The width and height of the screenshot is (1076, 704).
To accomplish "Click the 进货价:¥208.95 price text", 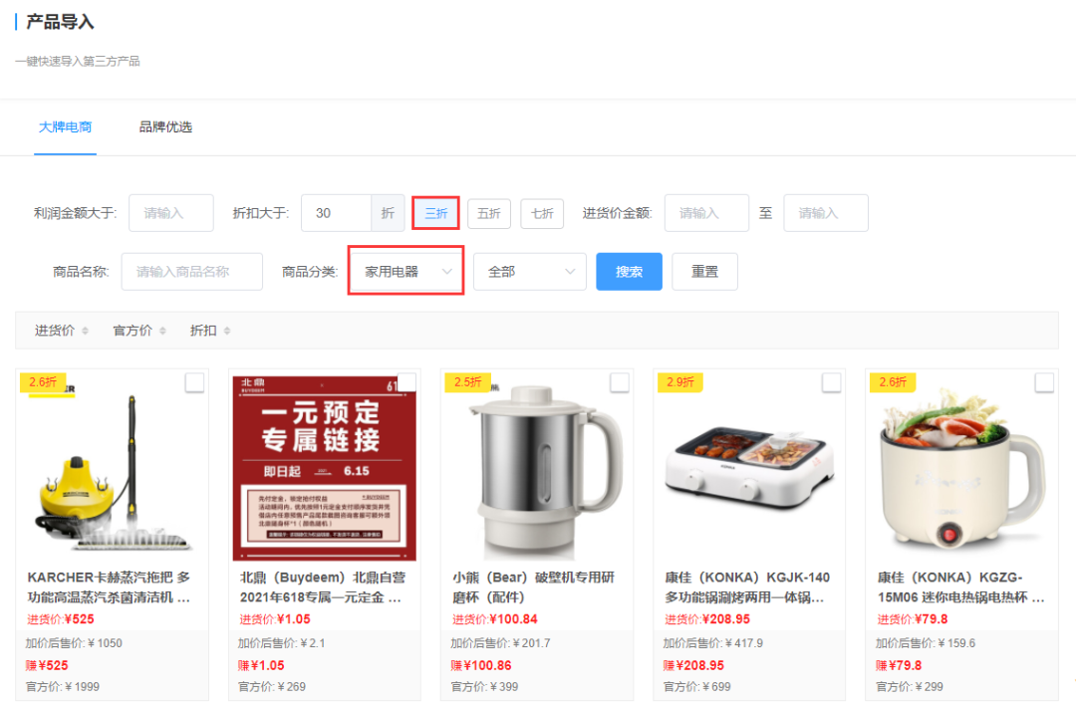I will pyautogui.click(x=707, y=619).
